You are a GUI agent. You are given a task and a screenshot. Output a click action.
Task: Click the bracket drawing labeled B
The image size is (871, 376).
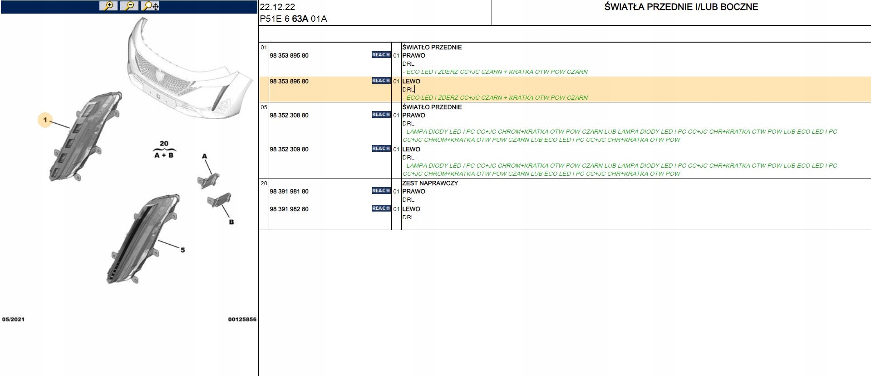219,200
